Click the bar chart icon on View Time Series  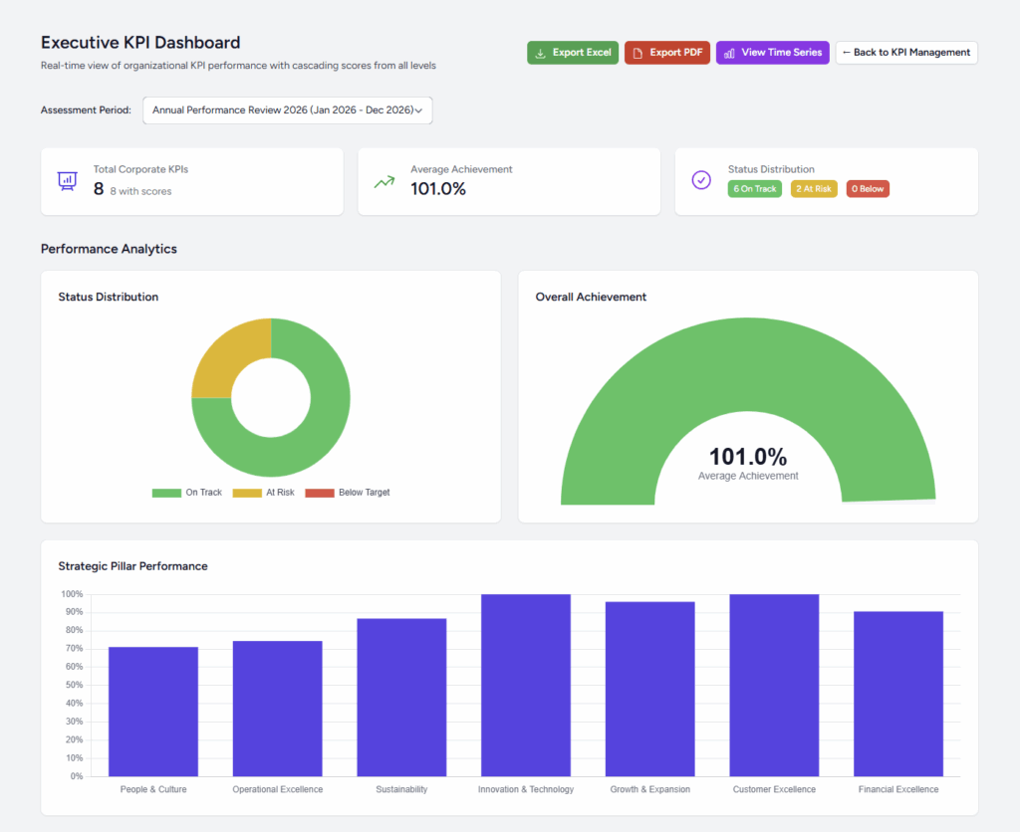click(729, 53)
